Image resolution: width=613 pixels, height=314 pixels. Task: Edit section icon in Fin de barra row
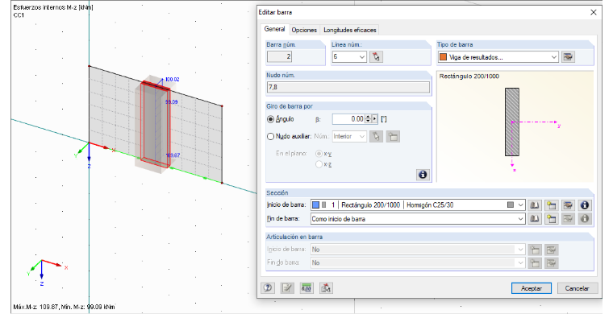[x=568, y=219]
